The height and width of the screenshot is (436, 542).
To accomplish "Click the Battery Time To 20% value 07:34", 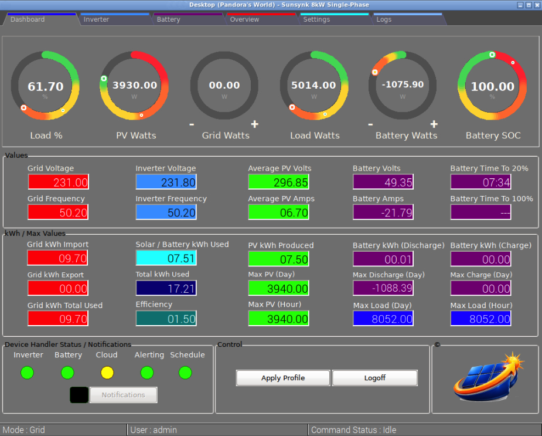I will pyautogui.click(x=481, y=182).
